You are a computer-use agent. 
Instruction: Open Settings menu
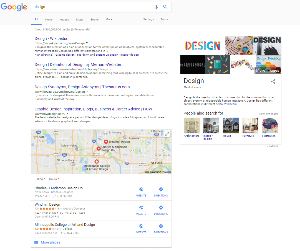[x=148, y=19]
